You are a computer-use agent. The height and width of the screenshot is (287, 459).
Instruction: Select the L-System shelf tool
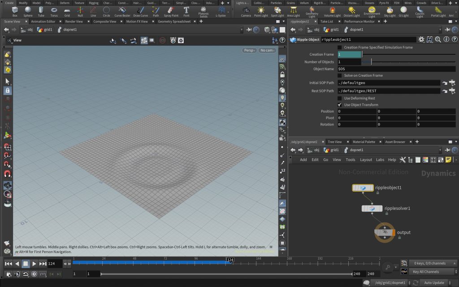[x=221, y=12]
